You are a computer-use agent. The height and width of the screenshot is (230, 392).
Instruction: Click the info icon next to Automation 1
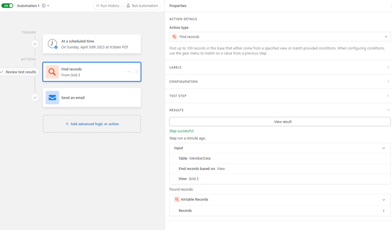click(44, 6)
